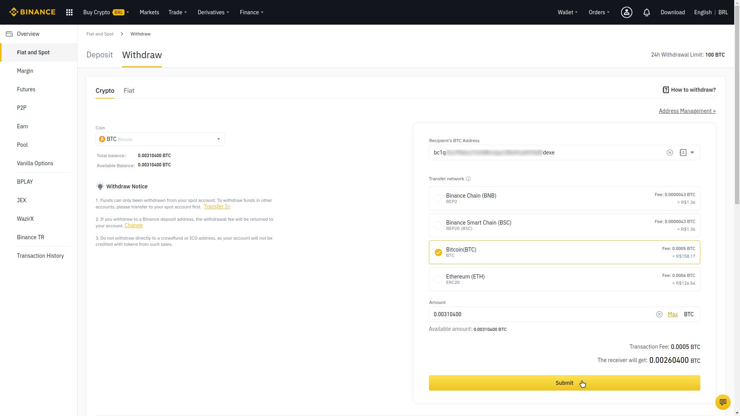
Task: Click the Submit withdrawal button
Action: (564, 382)
